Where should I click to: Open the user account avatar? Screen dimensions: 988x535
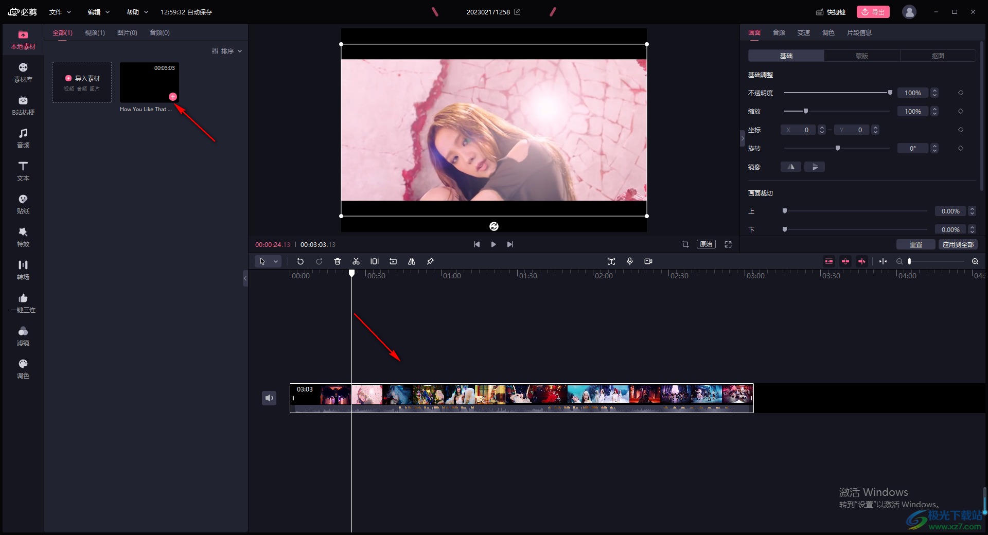[909, 12]
